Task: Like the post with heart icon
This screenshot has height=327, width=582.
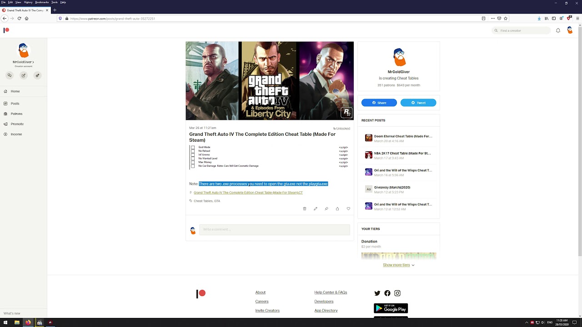Action: (x=348, y=208)
